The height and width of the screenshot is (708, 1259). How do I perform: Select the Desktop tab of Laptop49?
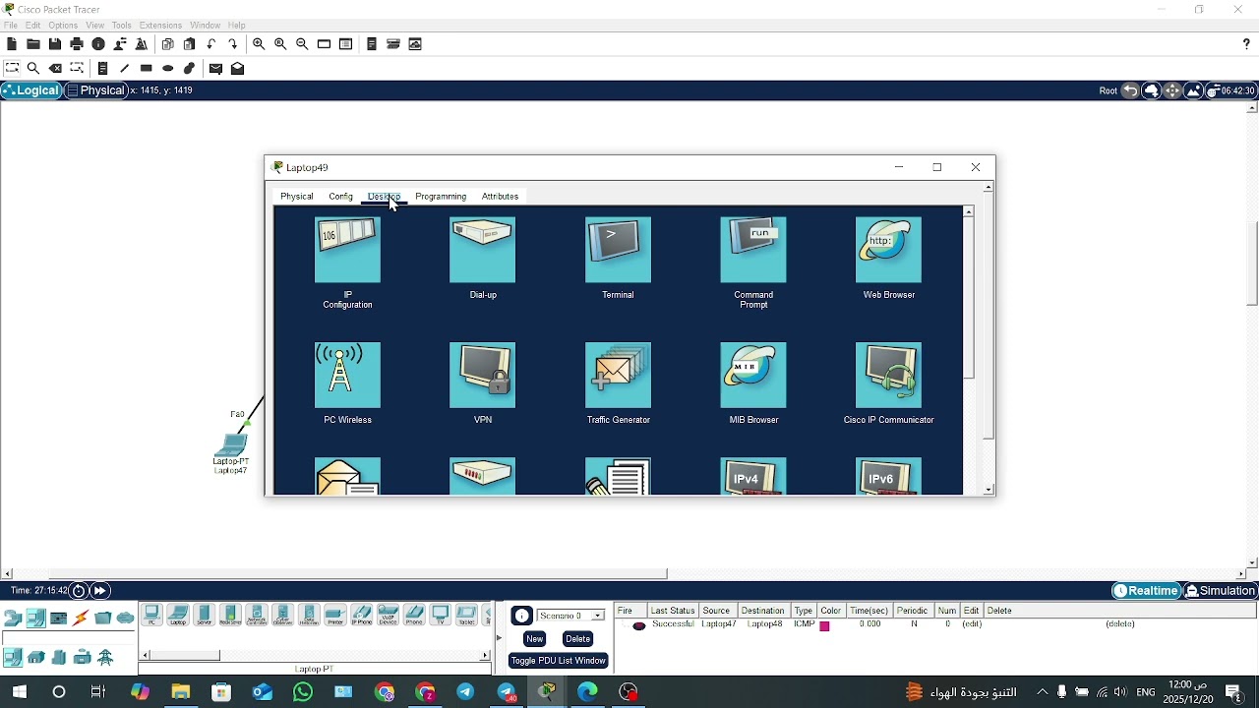[385, 197]
